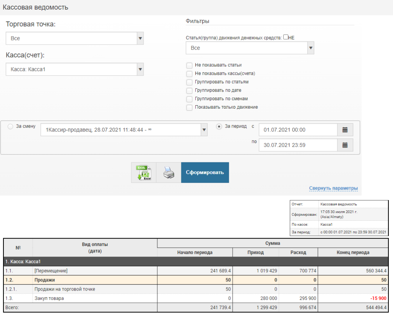Click the printer icon
Screen dimensions: 393x316
click(169, 173)
